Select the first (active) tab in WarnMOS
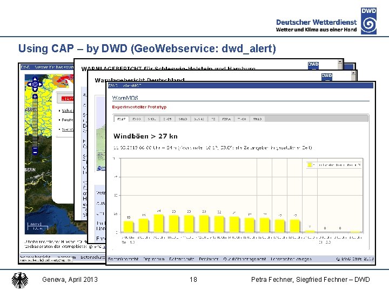Image resolution: width=389 pixels, height=291 pixels. pyautogui.click(x=122, y=119)
